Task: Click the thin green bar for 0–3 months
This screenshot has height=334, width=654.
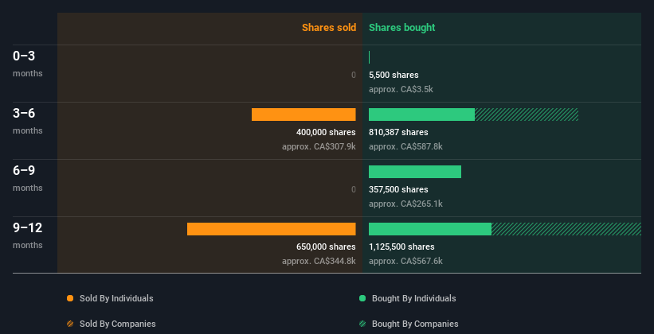Action: [x=369, y=57]
